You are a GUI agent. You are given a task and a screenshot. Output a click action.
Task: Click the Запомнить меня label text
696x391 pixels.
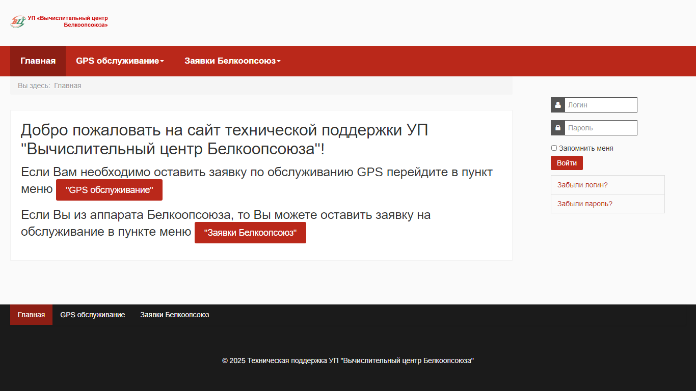pyautogui.click(x=586, y=148)
